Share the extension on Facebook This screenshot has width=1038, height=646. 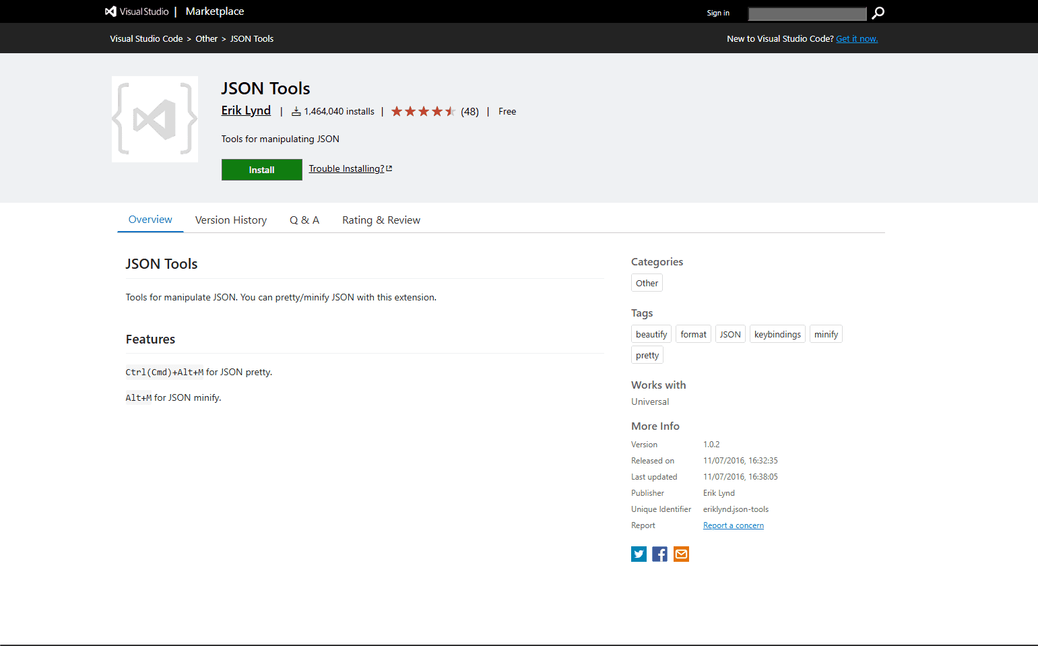659,554
